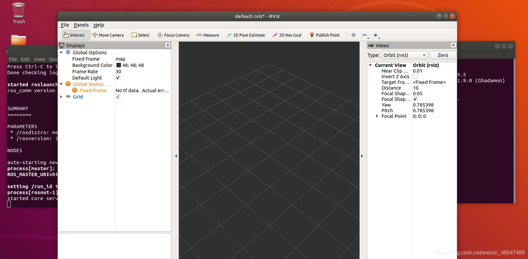Close the Displays panel
The height and width of the screenshot is (259, 528).
[168, 45]
